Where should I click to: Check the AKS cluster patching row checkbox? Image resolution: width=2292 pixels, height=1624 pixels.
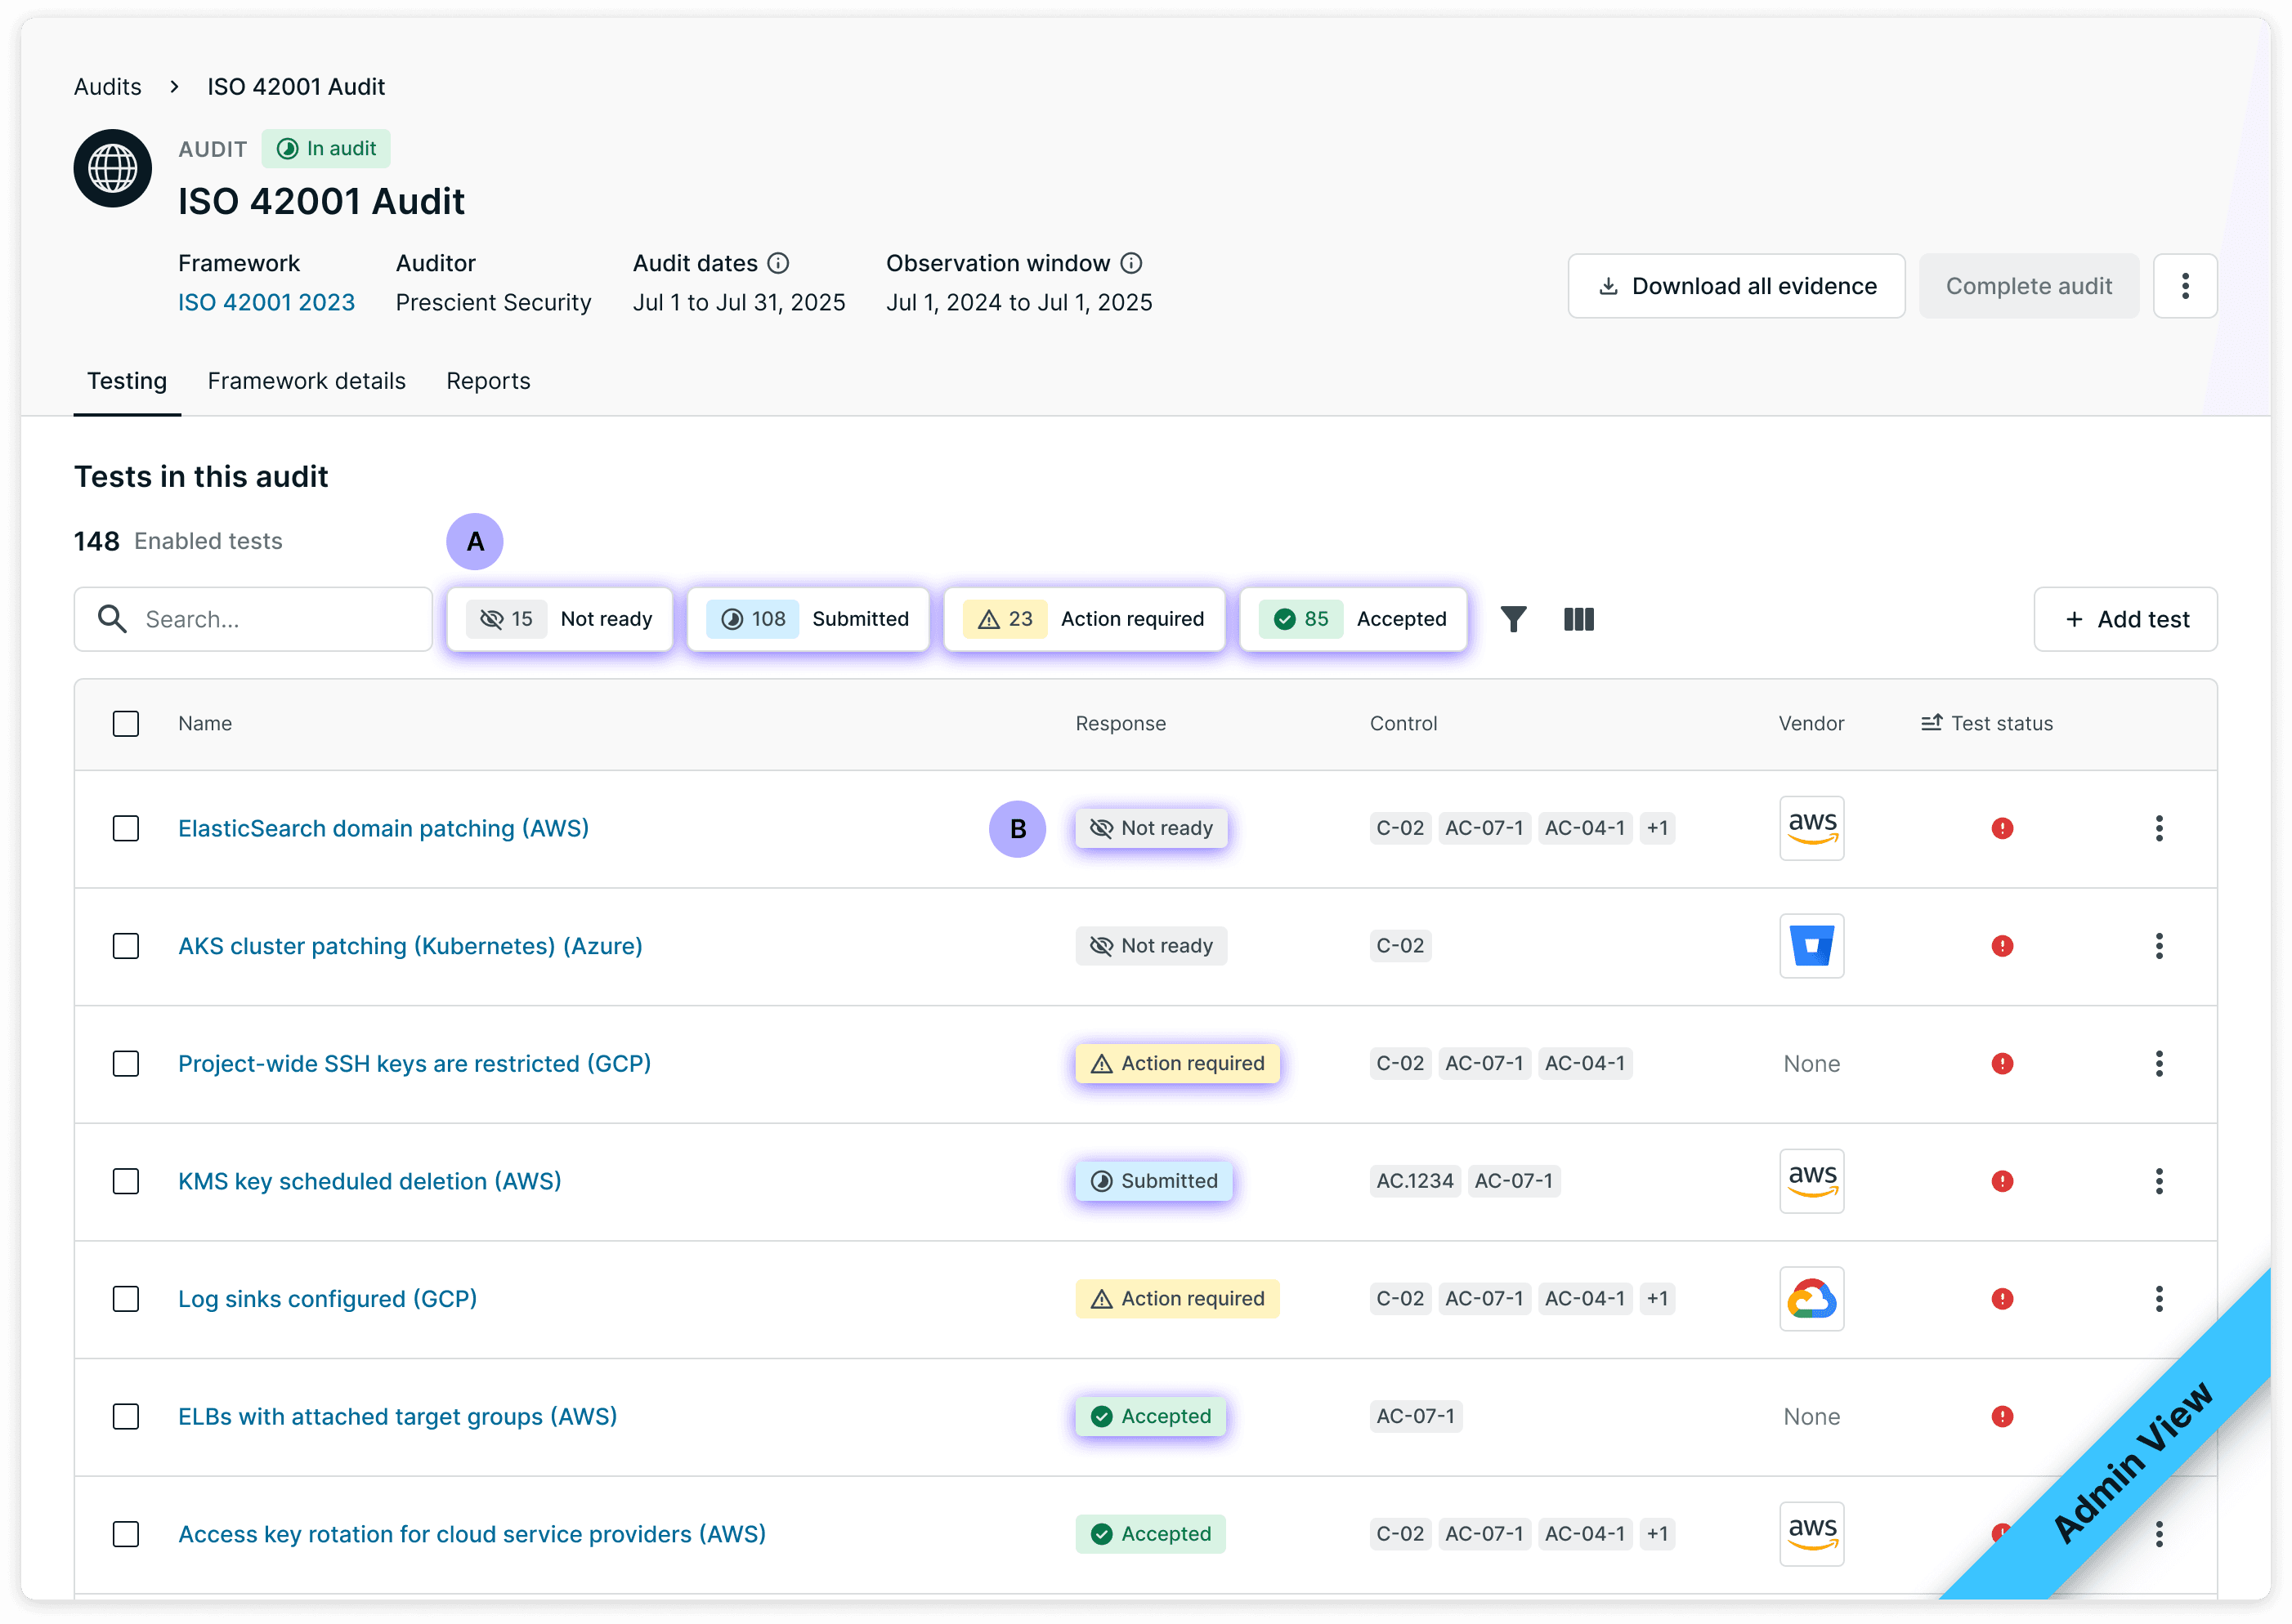[126, 946]
